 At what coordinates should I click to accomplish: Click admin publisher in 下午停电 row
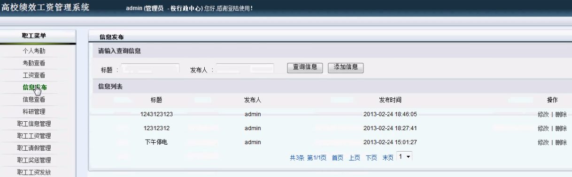tap(253, 142)
